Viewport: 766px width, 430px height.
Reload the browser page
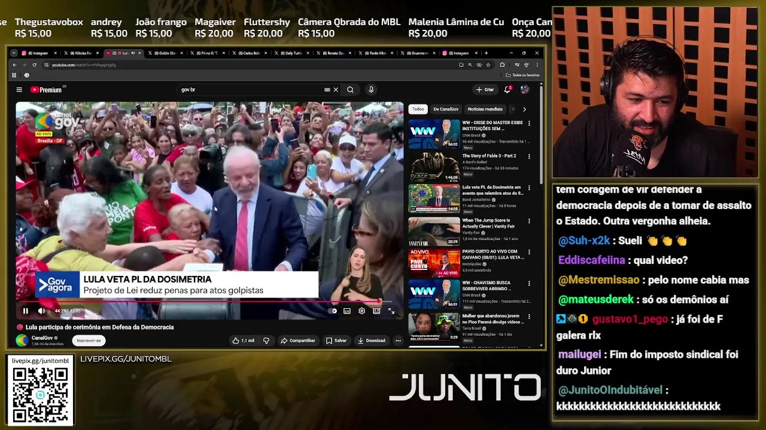pos(35,64)
